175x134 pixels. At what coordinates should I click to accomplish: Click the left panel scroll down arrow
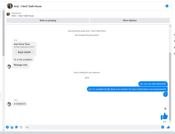[x=3, y=130]
